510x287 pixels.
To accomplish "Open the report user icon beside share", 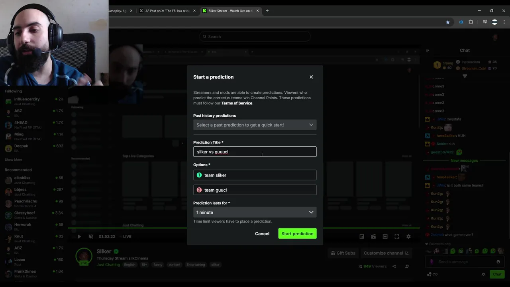I will [407, 266].
